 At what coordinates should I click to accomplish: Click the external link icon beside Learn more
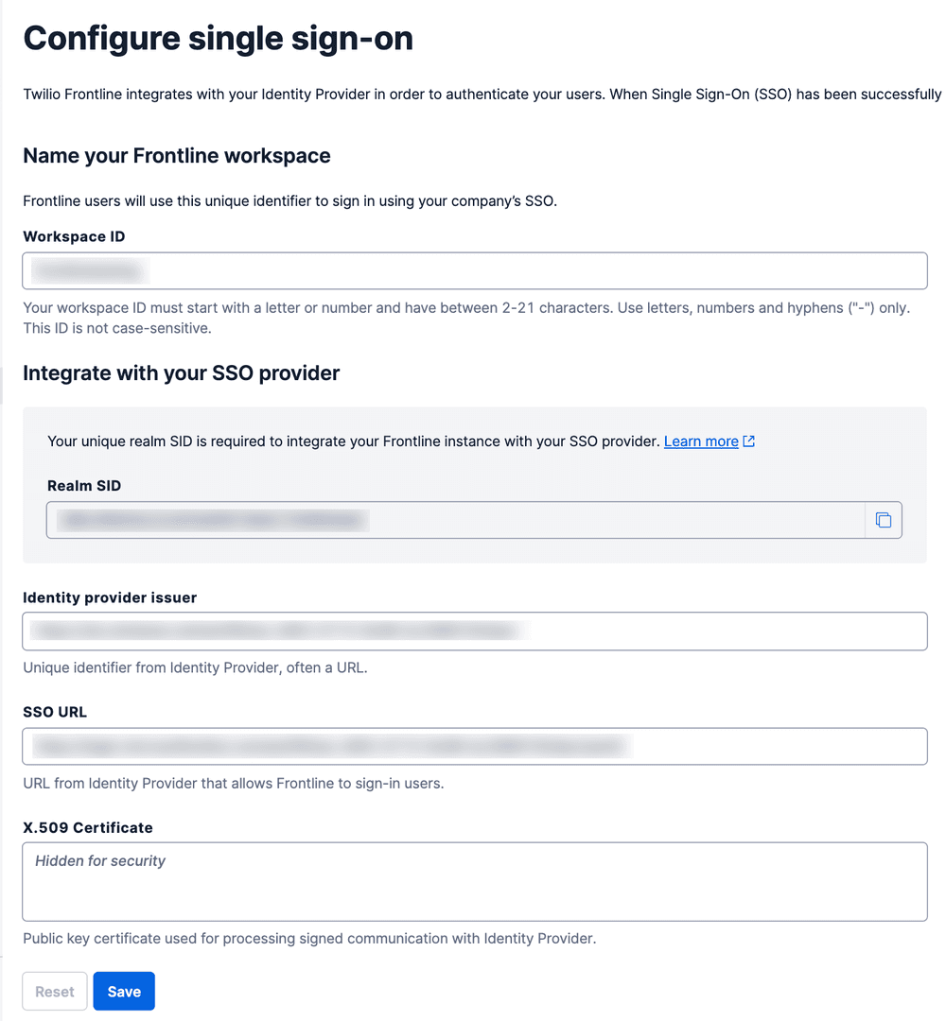pos(747,441)
